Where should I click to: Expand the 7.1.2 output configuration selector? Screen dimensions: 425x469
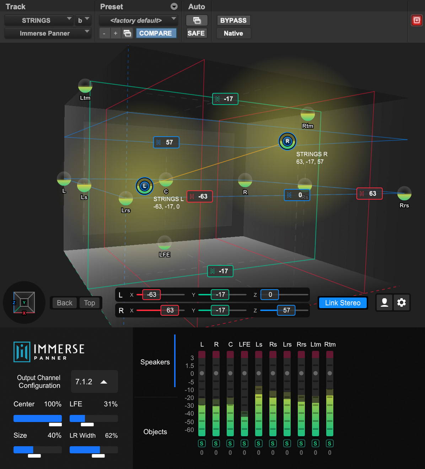(x=95, y=381)
